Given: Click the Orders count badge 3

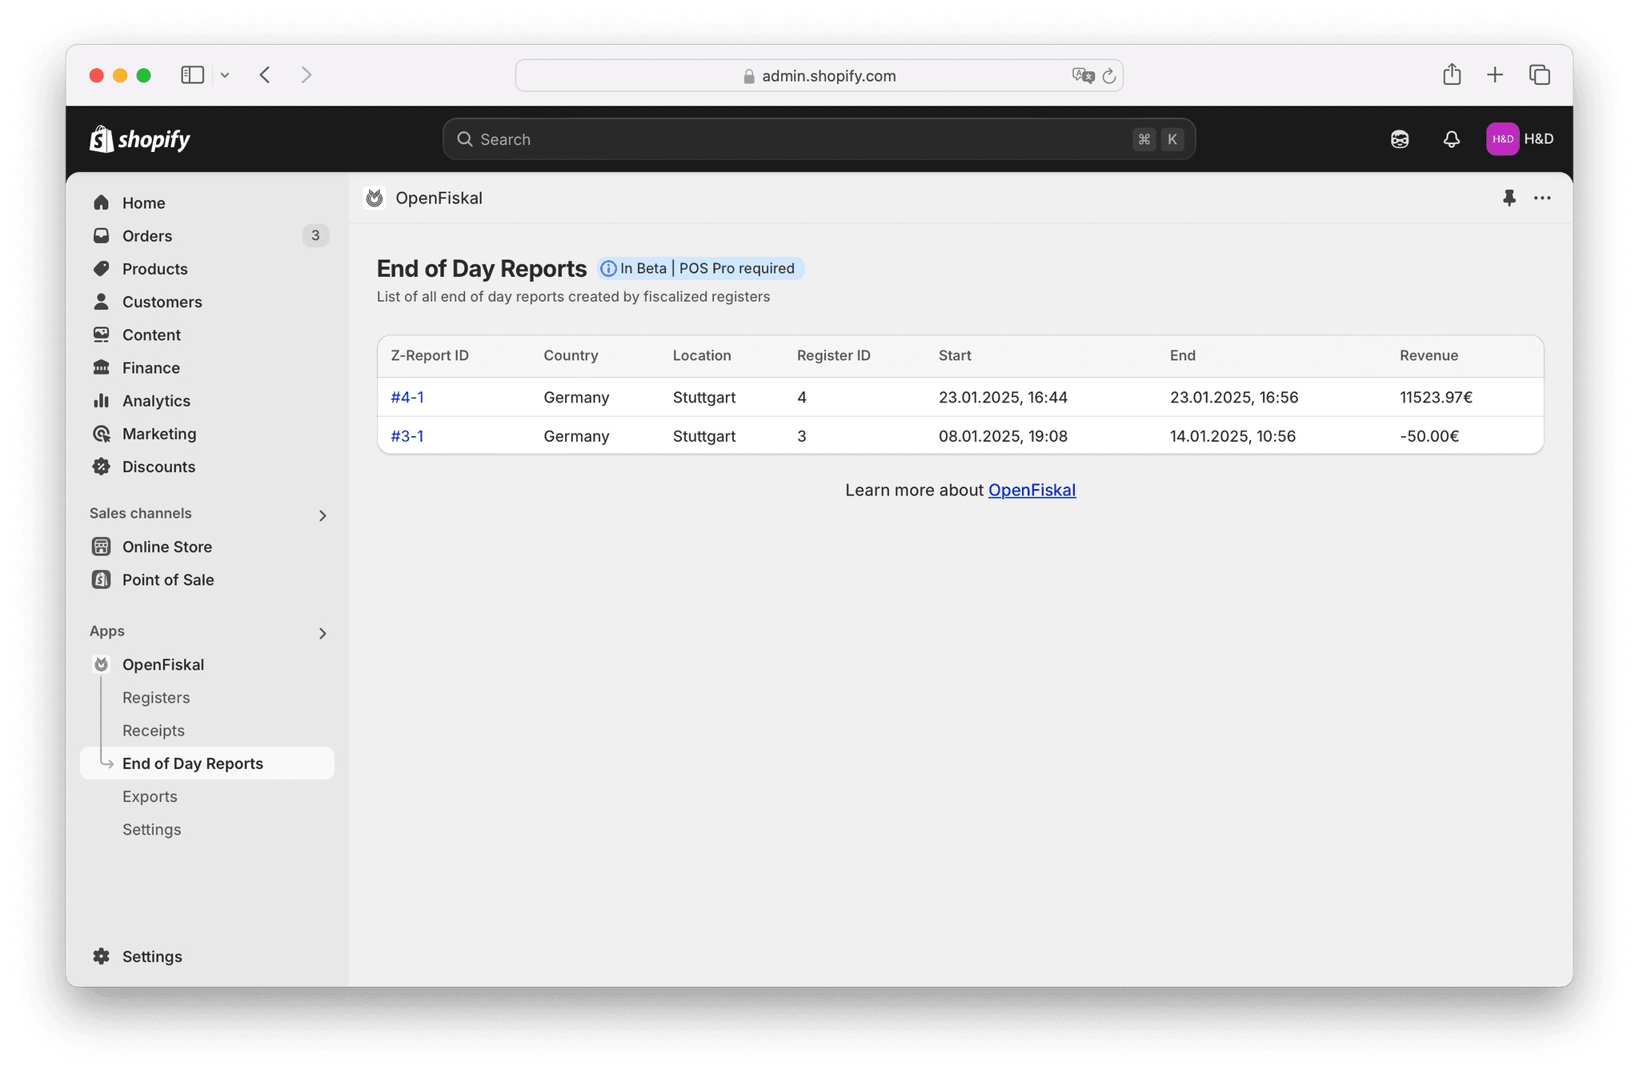Looking at the screenshot, I should pyautogui.click(x=315, y=235).
